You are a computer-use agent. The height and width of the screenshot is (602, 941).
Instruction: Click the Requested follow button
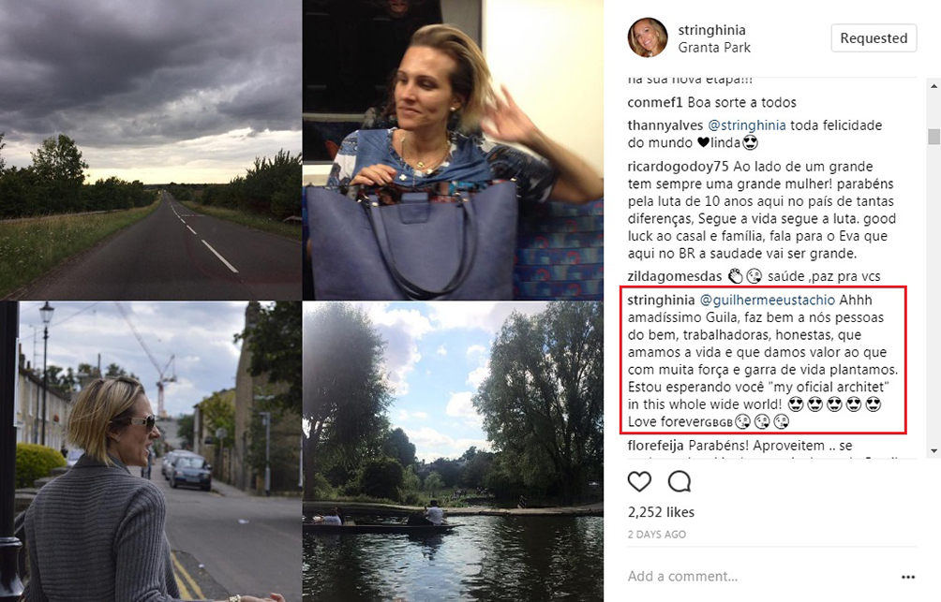[x=874, y=38]
